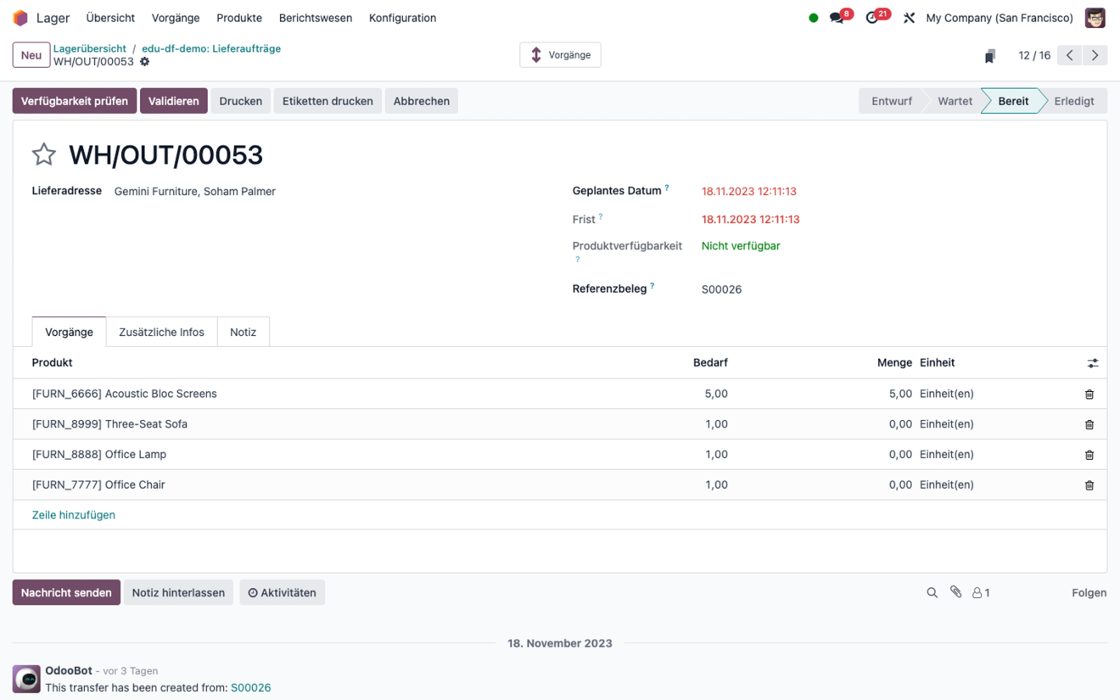1120x700 pixels.
Task: Open the Vorgänge smart button
Action: [x=560, y=55]
